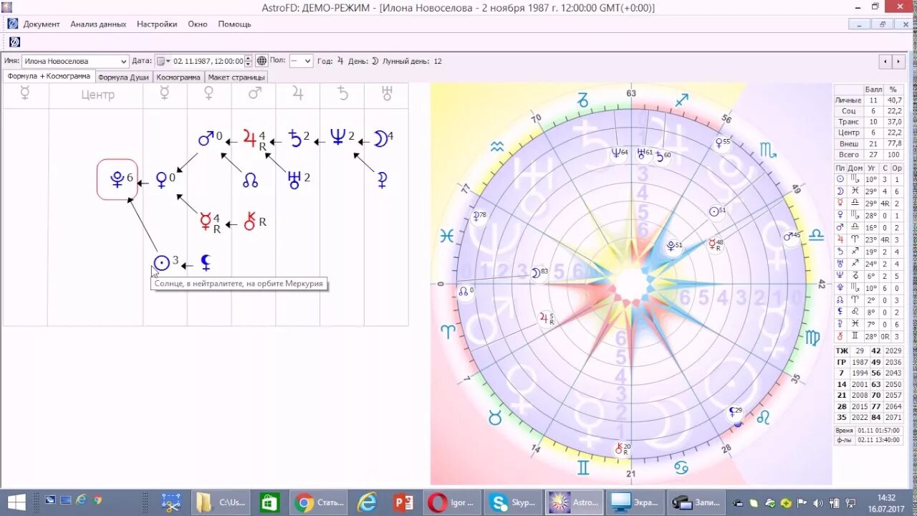This screenshot has width=917, height=516.
Task: Click Mars 45 marker on the chart
Action: tap(792, 236)
